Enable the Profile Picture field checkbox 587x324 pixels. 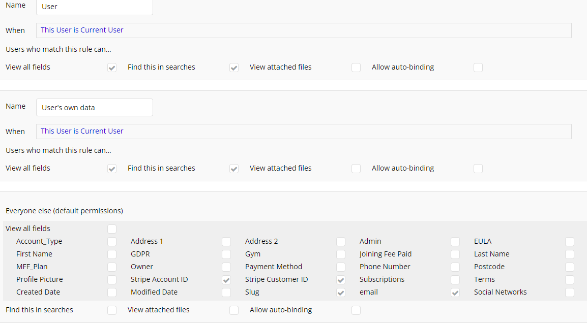coord(112,280)
